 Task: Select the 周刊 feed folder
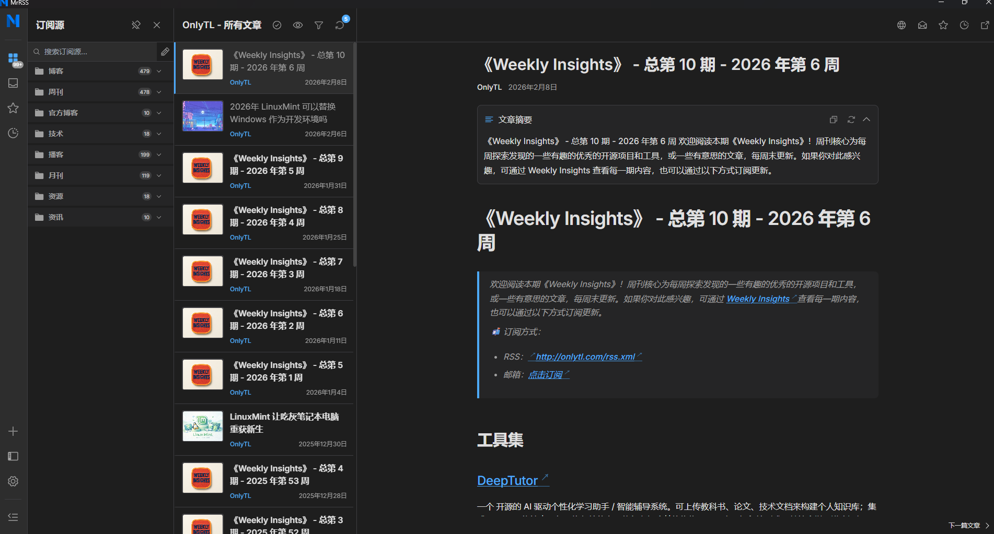coord(56,92)
